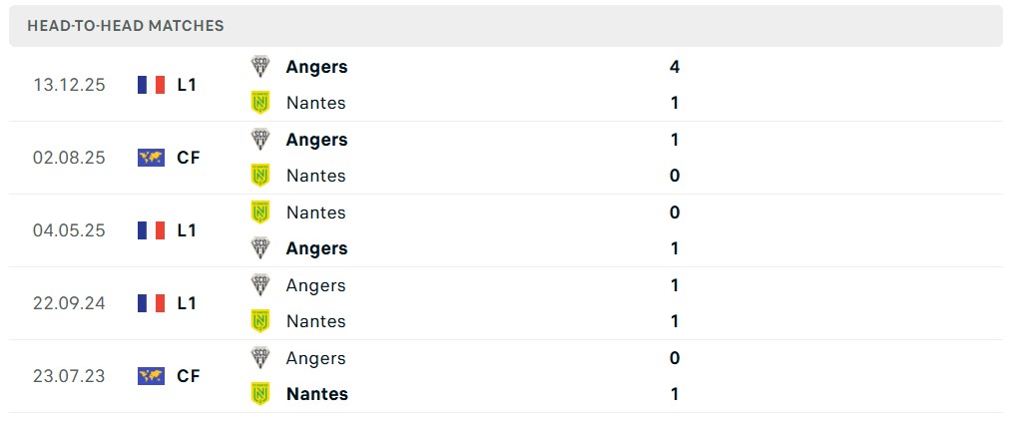Click French flag beside 04.05.25 L1 match
1016x423 pixels.
[151, 230]
